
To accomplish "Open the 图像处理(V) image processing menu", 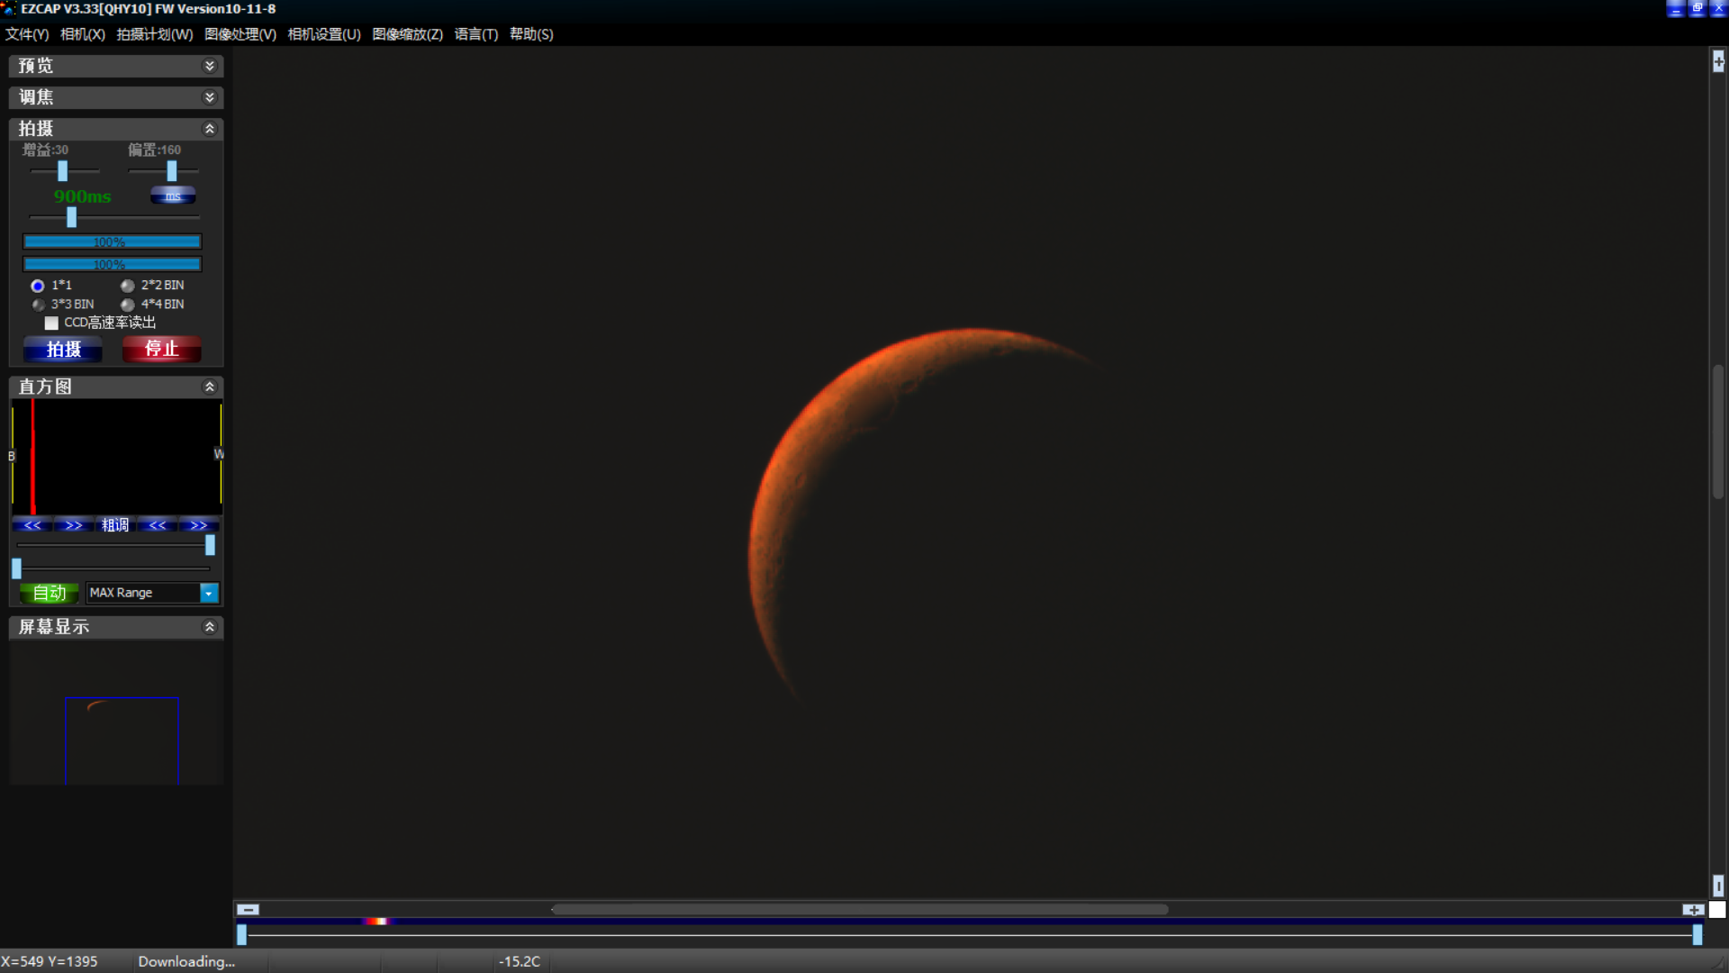I will tap(240, 34).
